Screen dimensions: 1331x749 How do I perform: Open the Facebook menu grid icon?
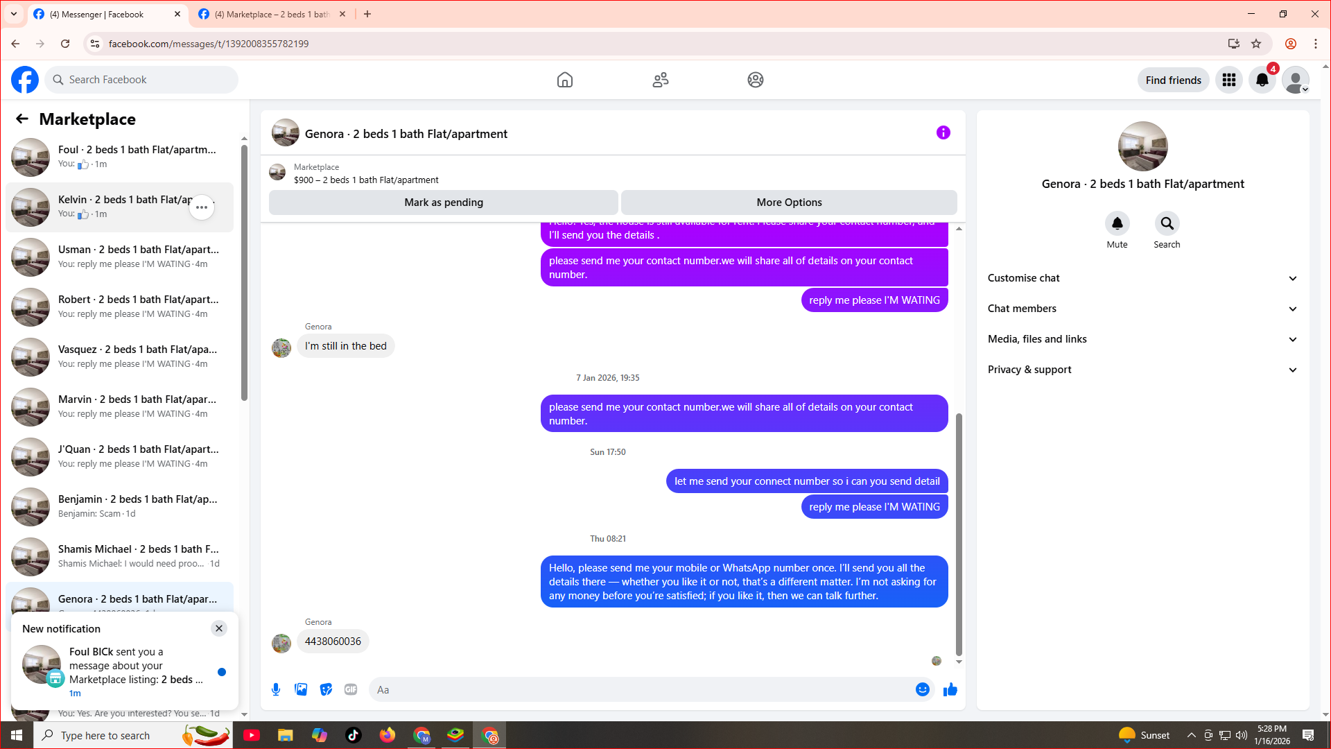coord(1229,80)
